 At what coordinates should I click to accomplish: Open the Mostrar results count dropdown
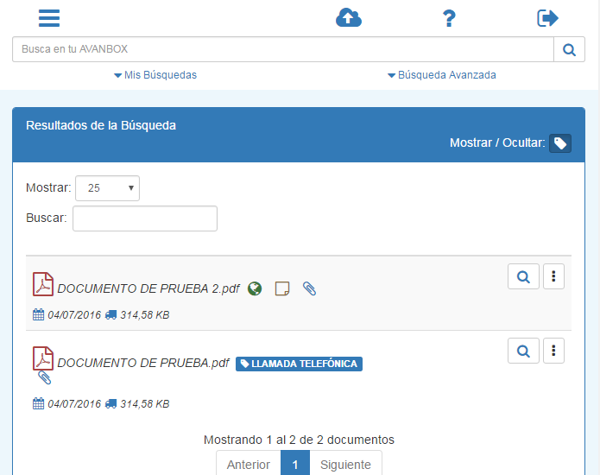click(x=107, y=188)
